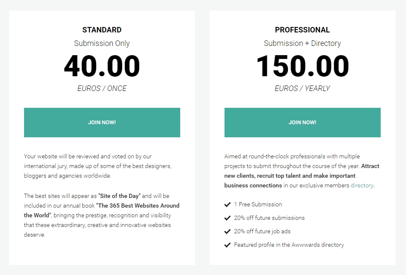Click the checkmark beside 20% off future submissions
This screenshot has width=406, height=275.
(227, 218)
